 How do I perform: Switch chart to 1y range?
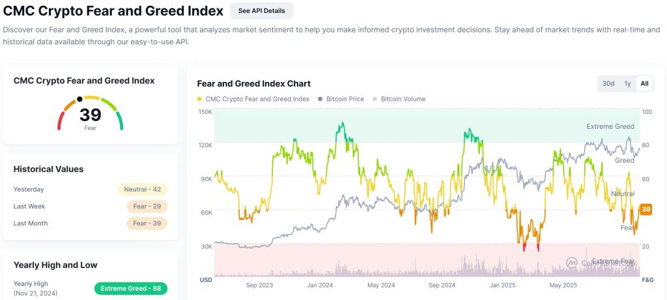pos(627,83)
